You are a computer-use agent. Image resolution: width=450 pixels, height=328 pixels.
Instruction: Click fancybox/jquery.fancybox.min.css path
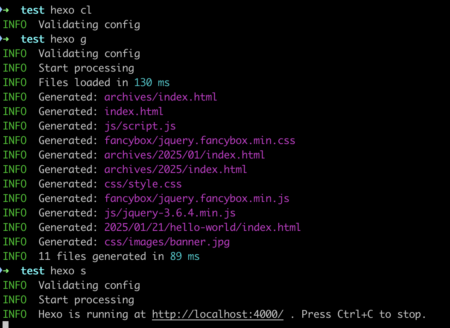[200, 141]
